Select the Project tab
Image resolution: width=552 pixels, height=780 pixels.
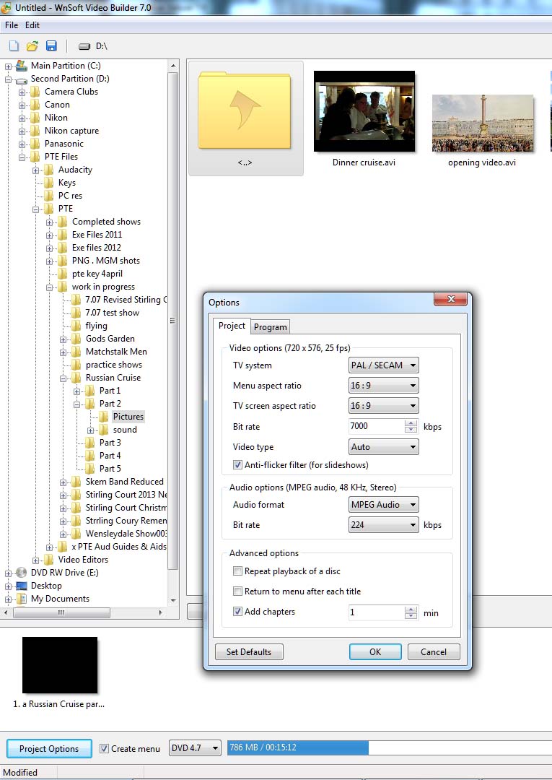[232, 325]
